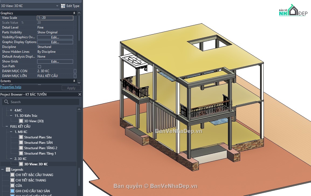Click the Legends category icon
The width and height of the screenshot is (311, 196).
8,170
